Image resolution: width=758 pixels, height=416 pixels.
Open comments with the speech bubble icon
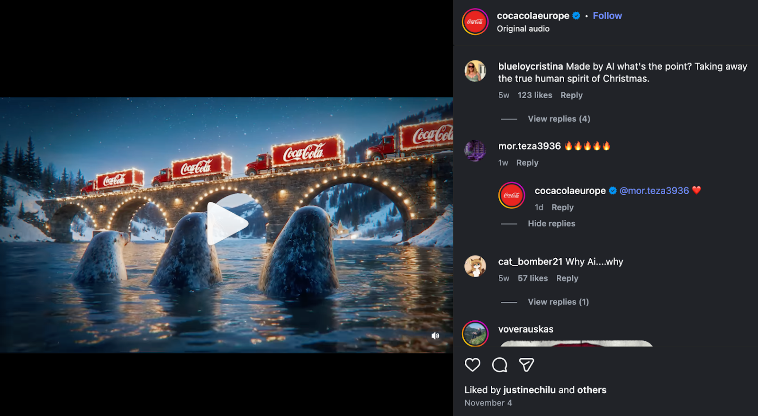[499, 365]
